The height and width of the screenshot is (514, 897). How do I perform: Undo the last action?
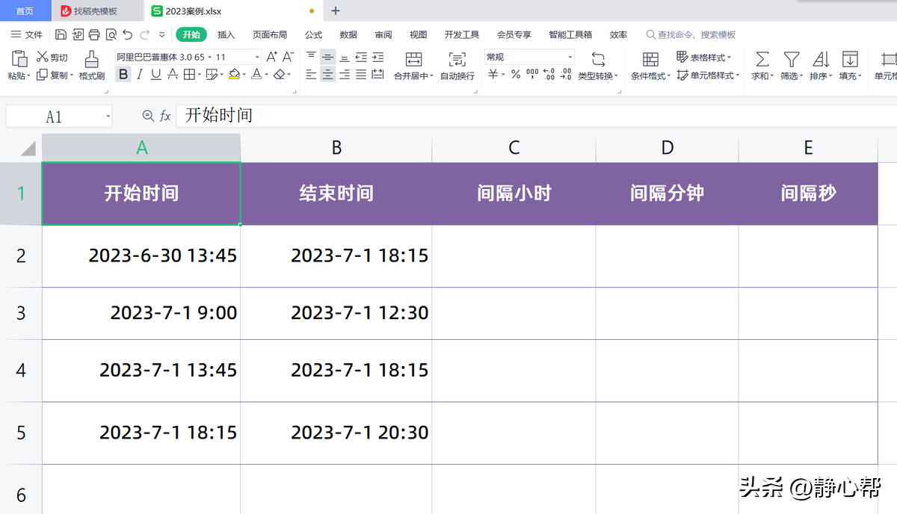(128, 34)
